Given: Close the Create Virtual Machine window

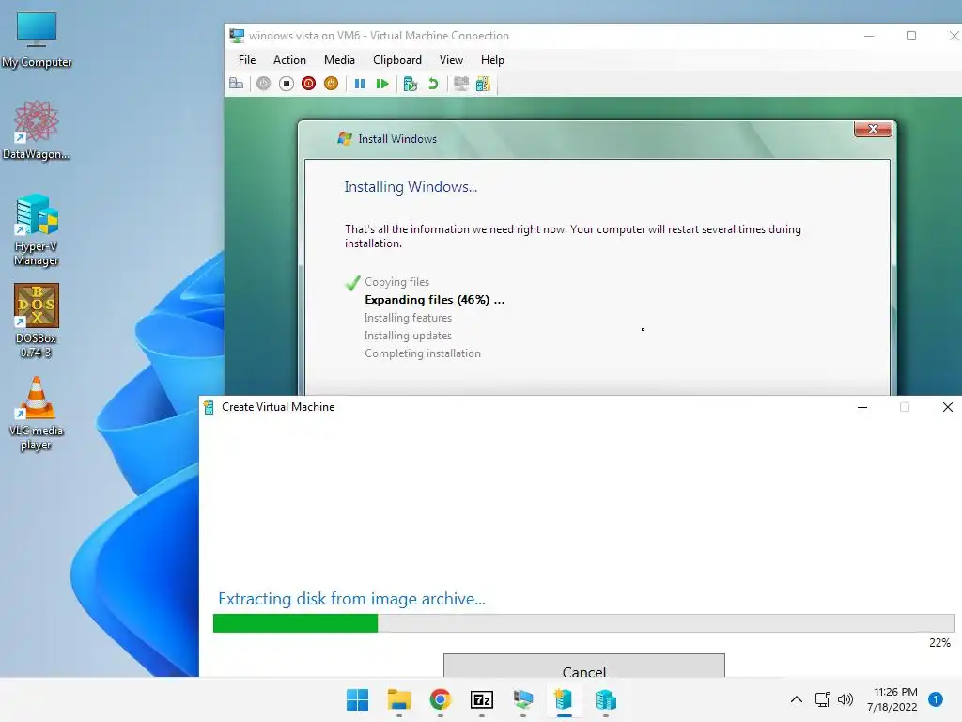Looking at the screenshot, I should tap(947, 407).
